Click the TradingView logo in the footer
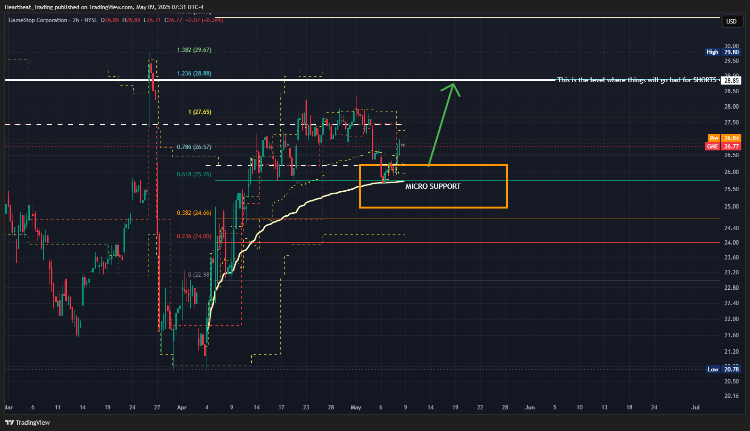The image size is (750, 431). click(27, 422)
